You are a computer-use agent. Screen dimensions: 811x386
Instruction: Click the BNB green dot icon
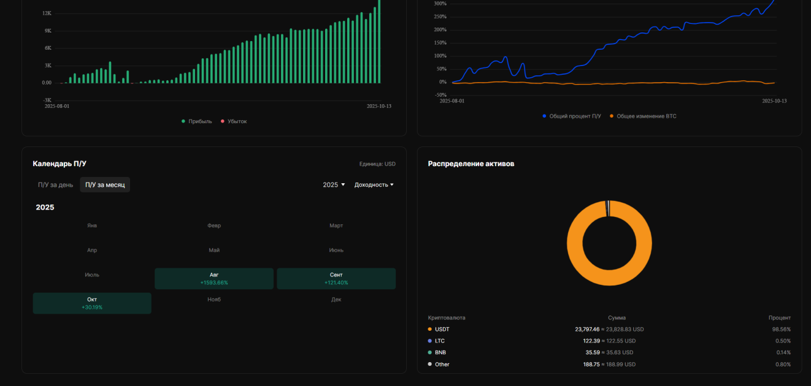[430, 352]
